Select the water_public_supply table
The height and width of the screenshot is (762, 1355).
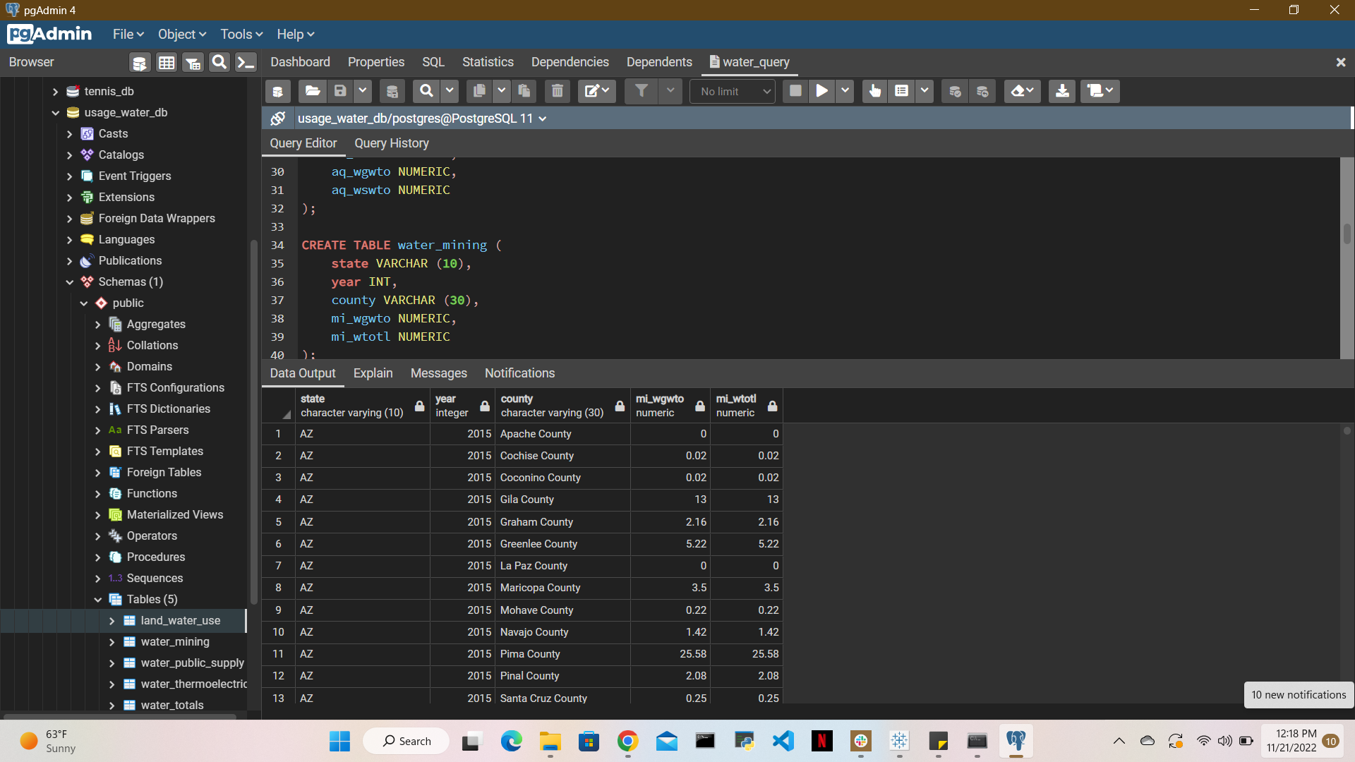[x=192, y=663]
